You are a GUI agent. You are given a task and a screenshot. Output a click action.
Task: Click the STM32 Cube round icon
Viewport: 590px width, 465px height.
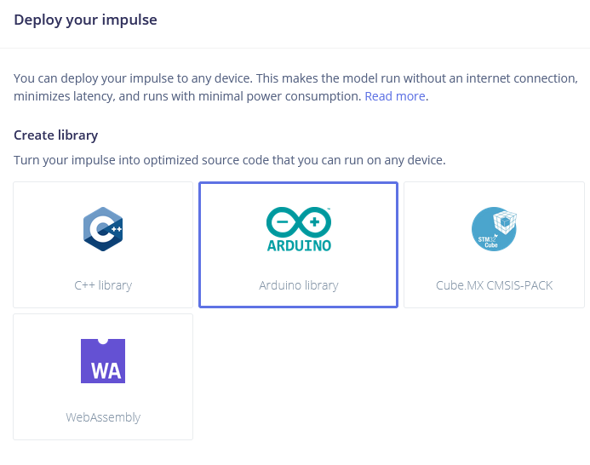pyautogui.click(x=494, y=229)
